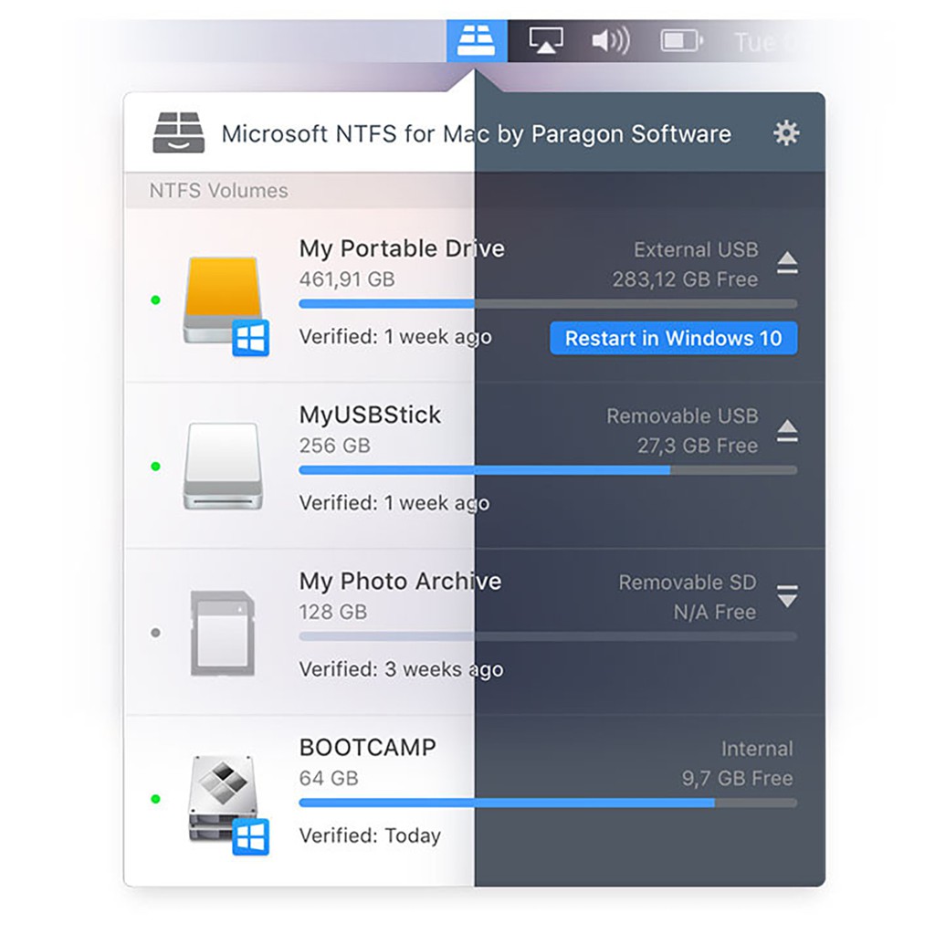
Task: Click My Portable Drive usage bar
Action: 548,304
